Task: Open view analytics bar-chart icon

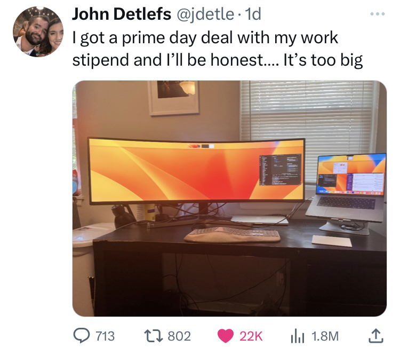Action: point(298,336)
